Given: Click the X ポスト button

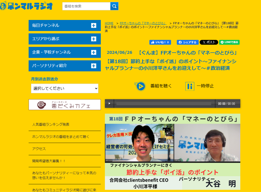Looking at the screenshot, I should (209, 42).
